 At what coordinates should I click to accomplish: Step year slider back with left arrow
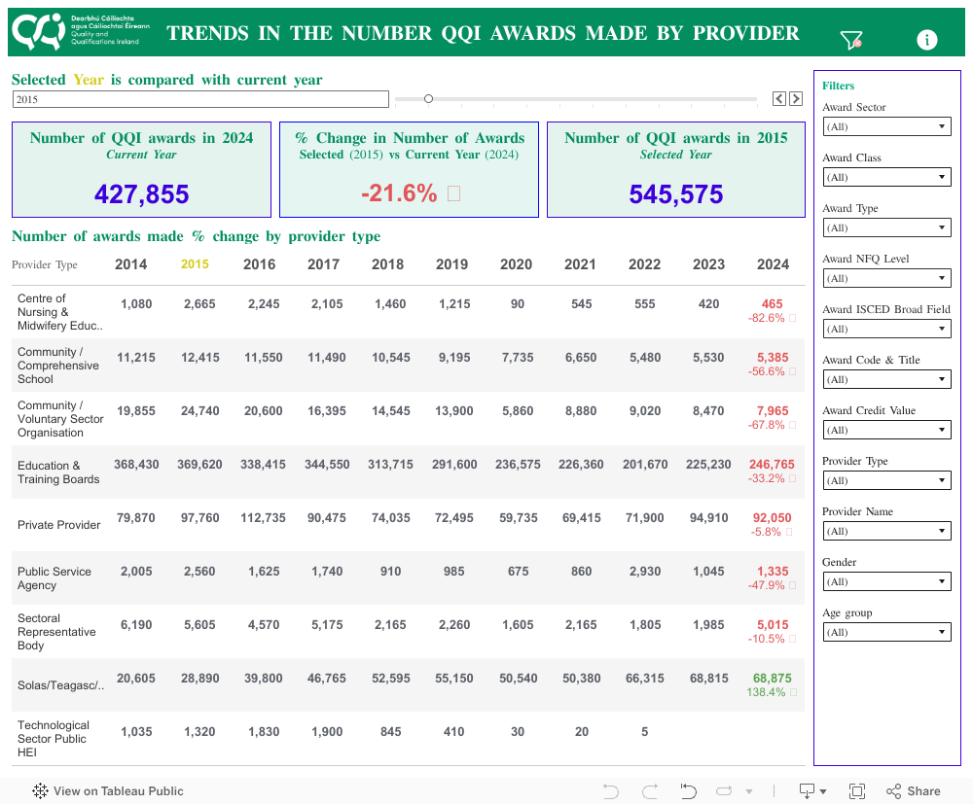point(779,98)
